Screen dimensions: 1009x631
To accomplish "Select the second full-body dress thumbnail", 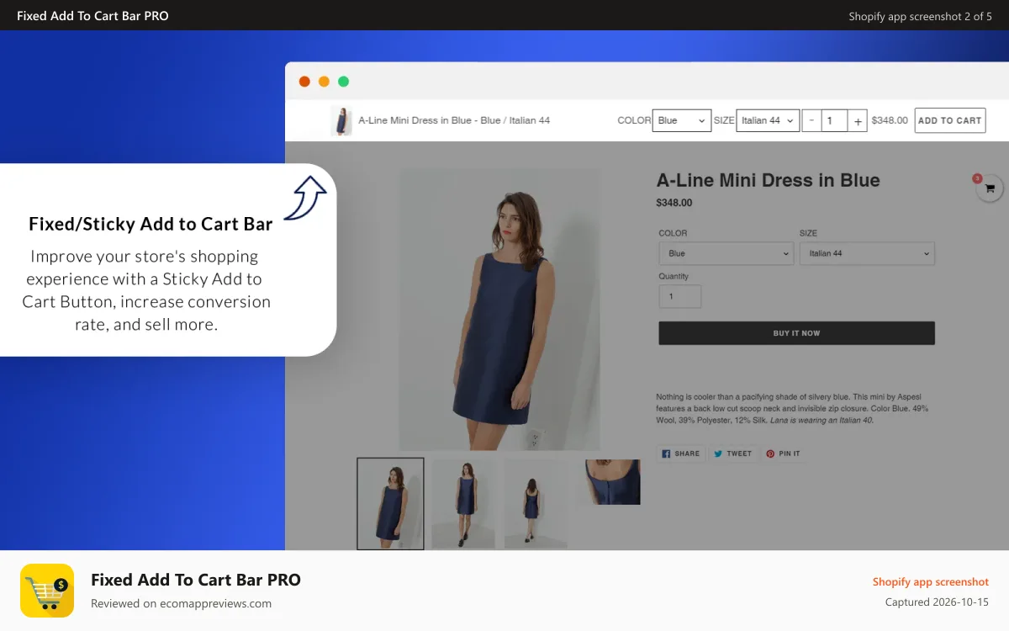I will pyautogui.click(x=463, y=503).
